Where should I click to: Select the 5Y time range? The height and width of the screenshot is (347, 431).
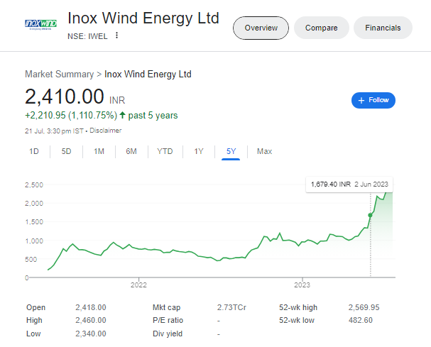[231, 151]
